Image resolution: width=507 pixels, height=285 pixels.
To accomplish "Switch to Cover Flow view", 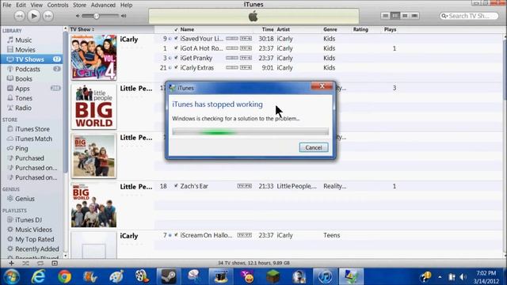I will [x=414, y=16].
